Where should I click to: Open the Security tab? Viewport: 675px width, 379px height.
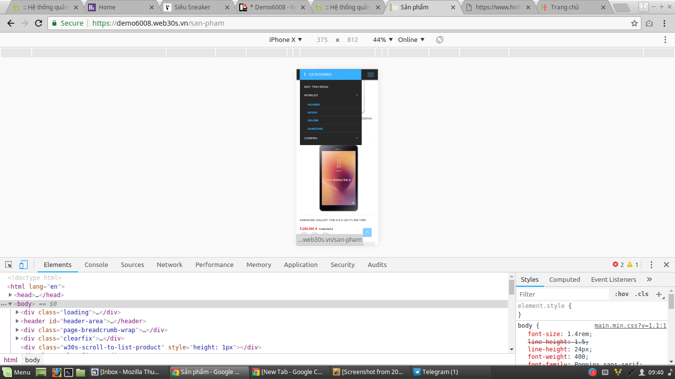(342, 265)
